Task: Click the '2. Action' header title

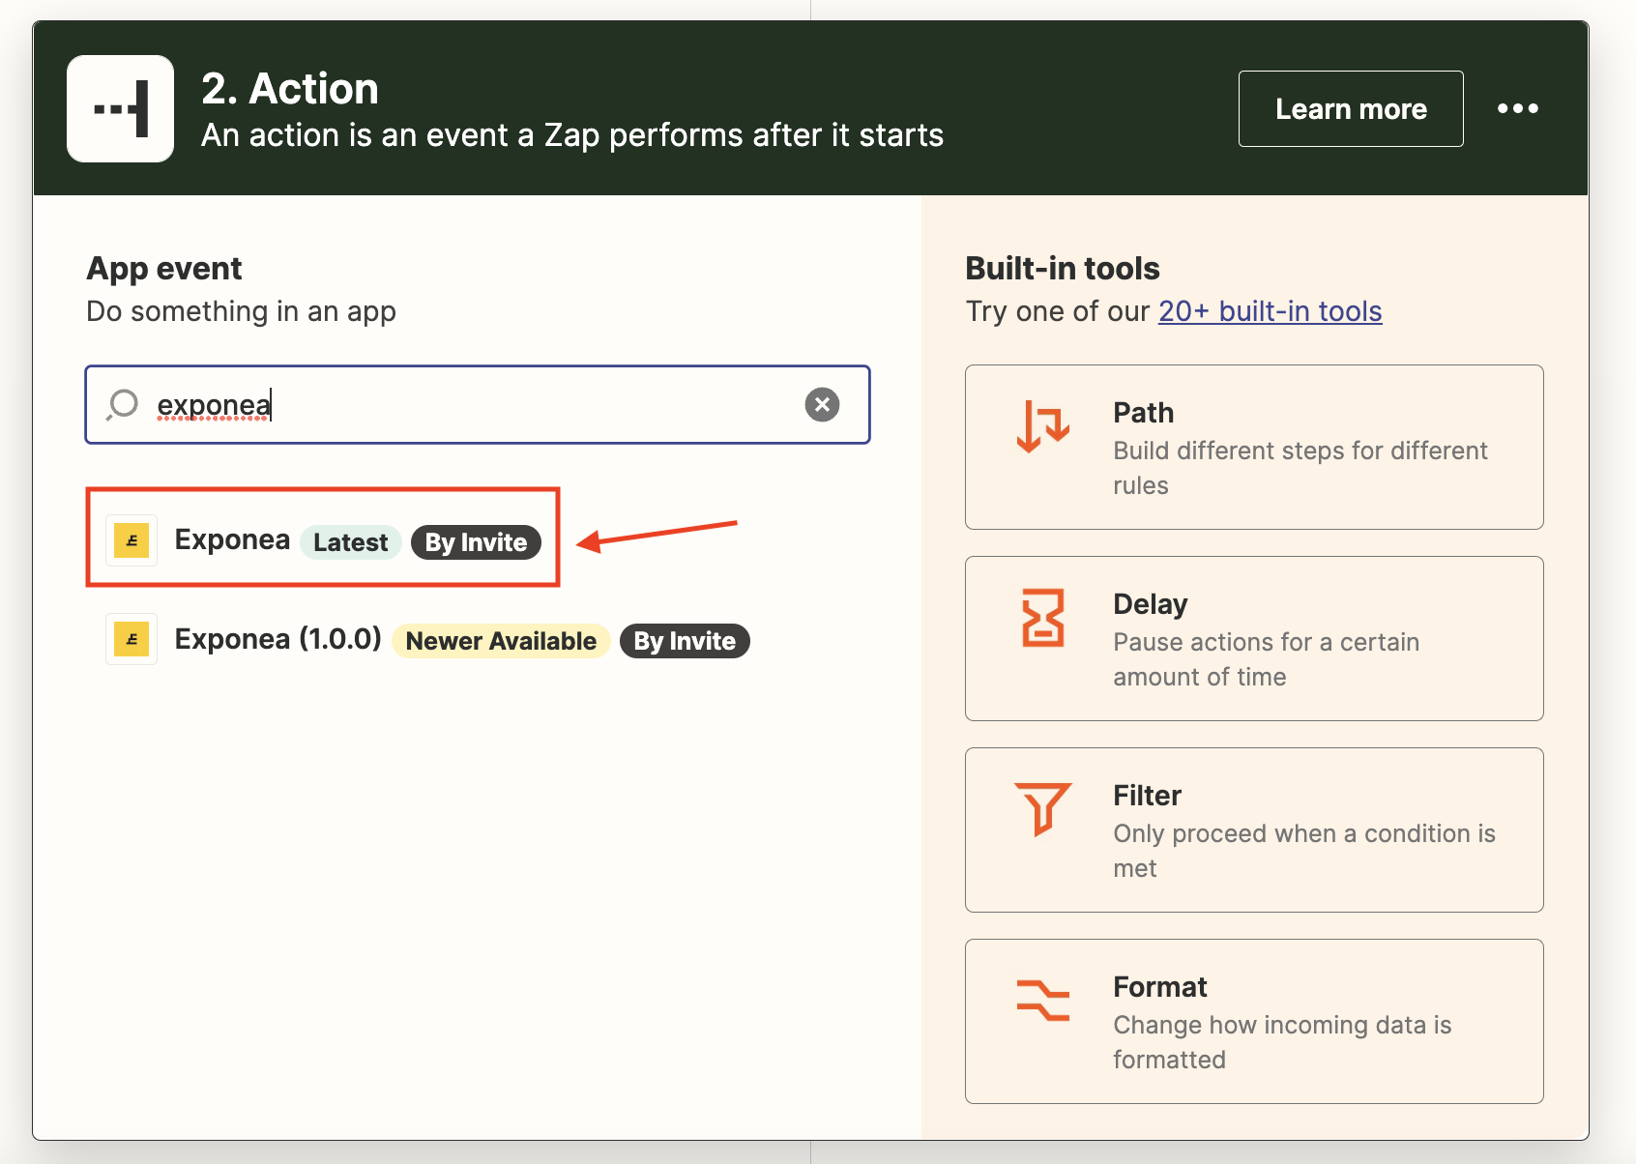Action: tap(289, 89)
